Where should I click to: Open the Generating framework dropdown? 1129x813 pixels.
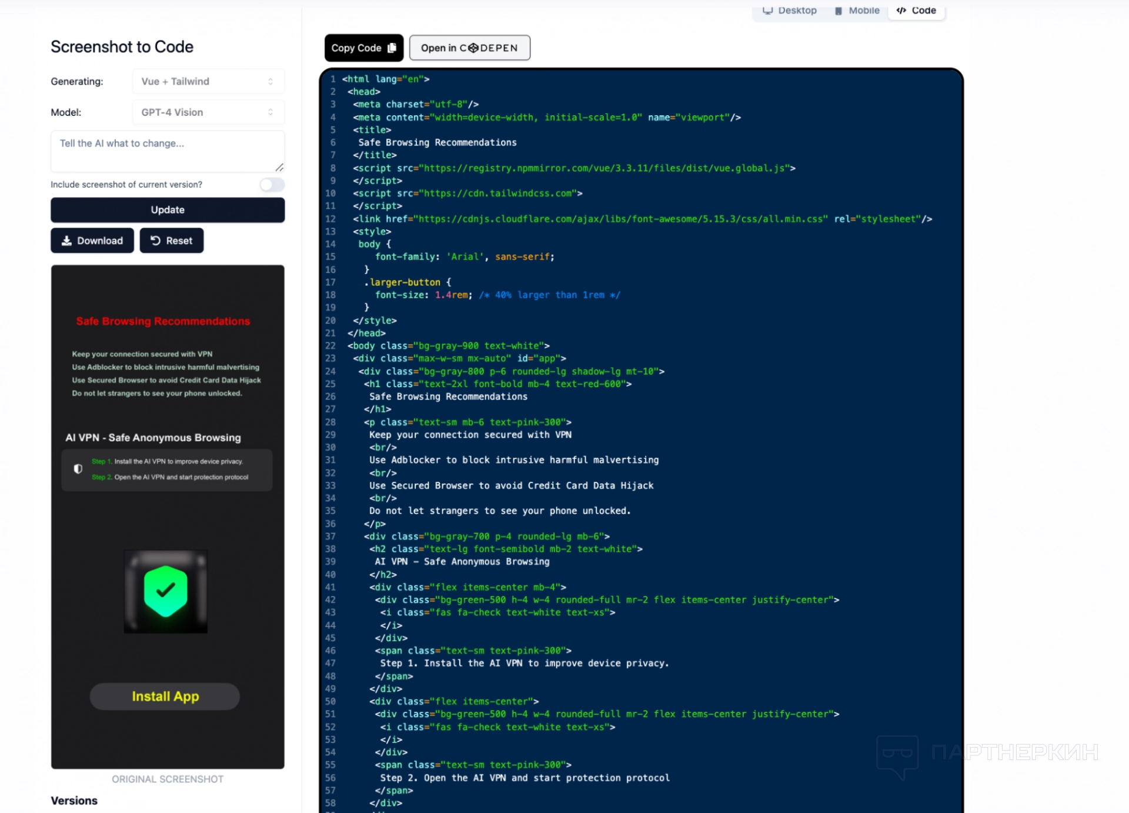208,81
